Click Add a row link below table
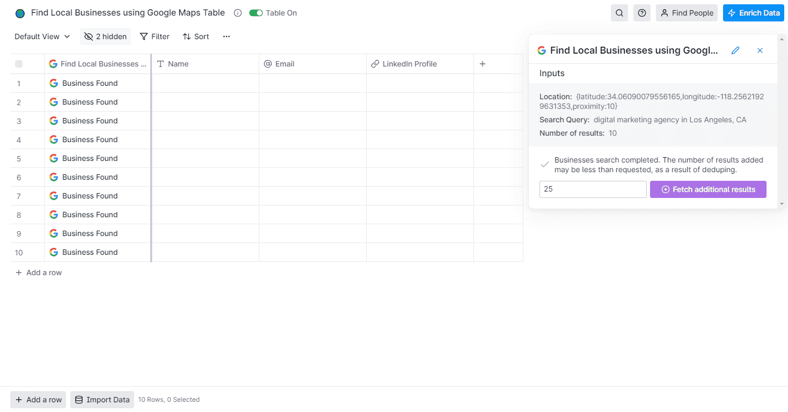Viewport: 788px width, 412px height. pyautogui.click(x=39, y=273)
